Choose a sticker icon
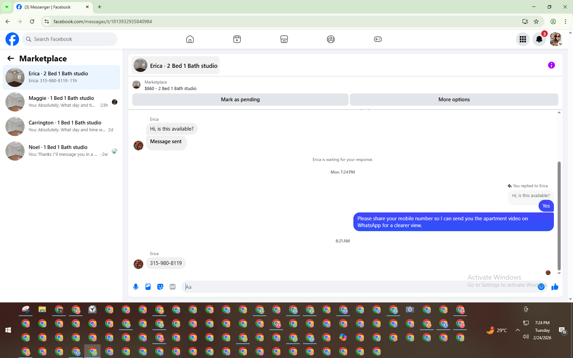This screenshot has width=573, height=358. [160, 287]
